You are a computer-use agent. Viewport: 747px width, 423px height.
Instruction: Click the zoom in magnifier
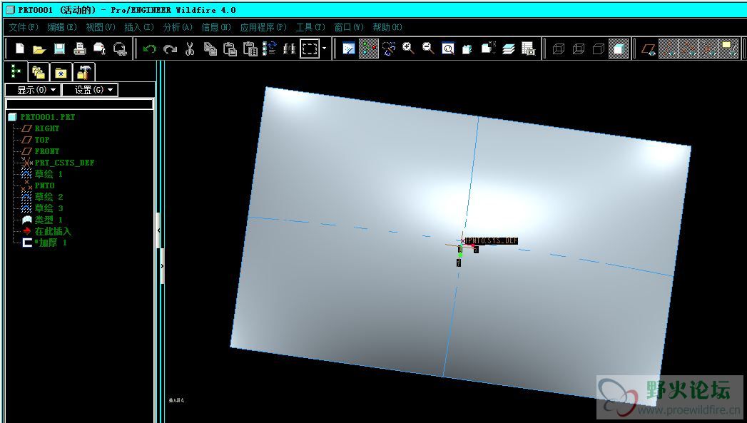click(x=408, y=49)
